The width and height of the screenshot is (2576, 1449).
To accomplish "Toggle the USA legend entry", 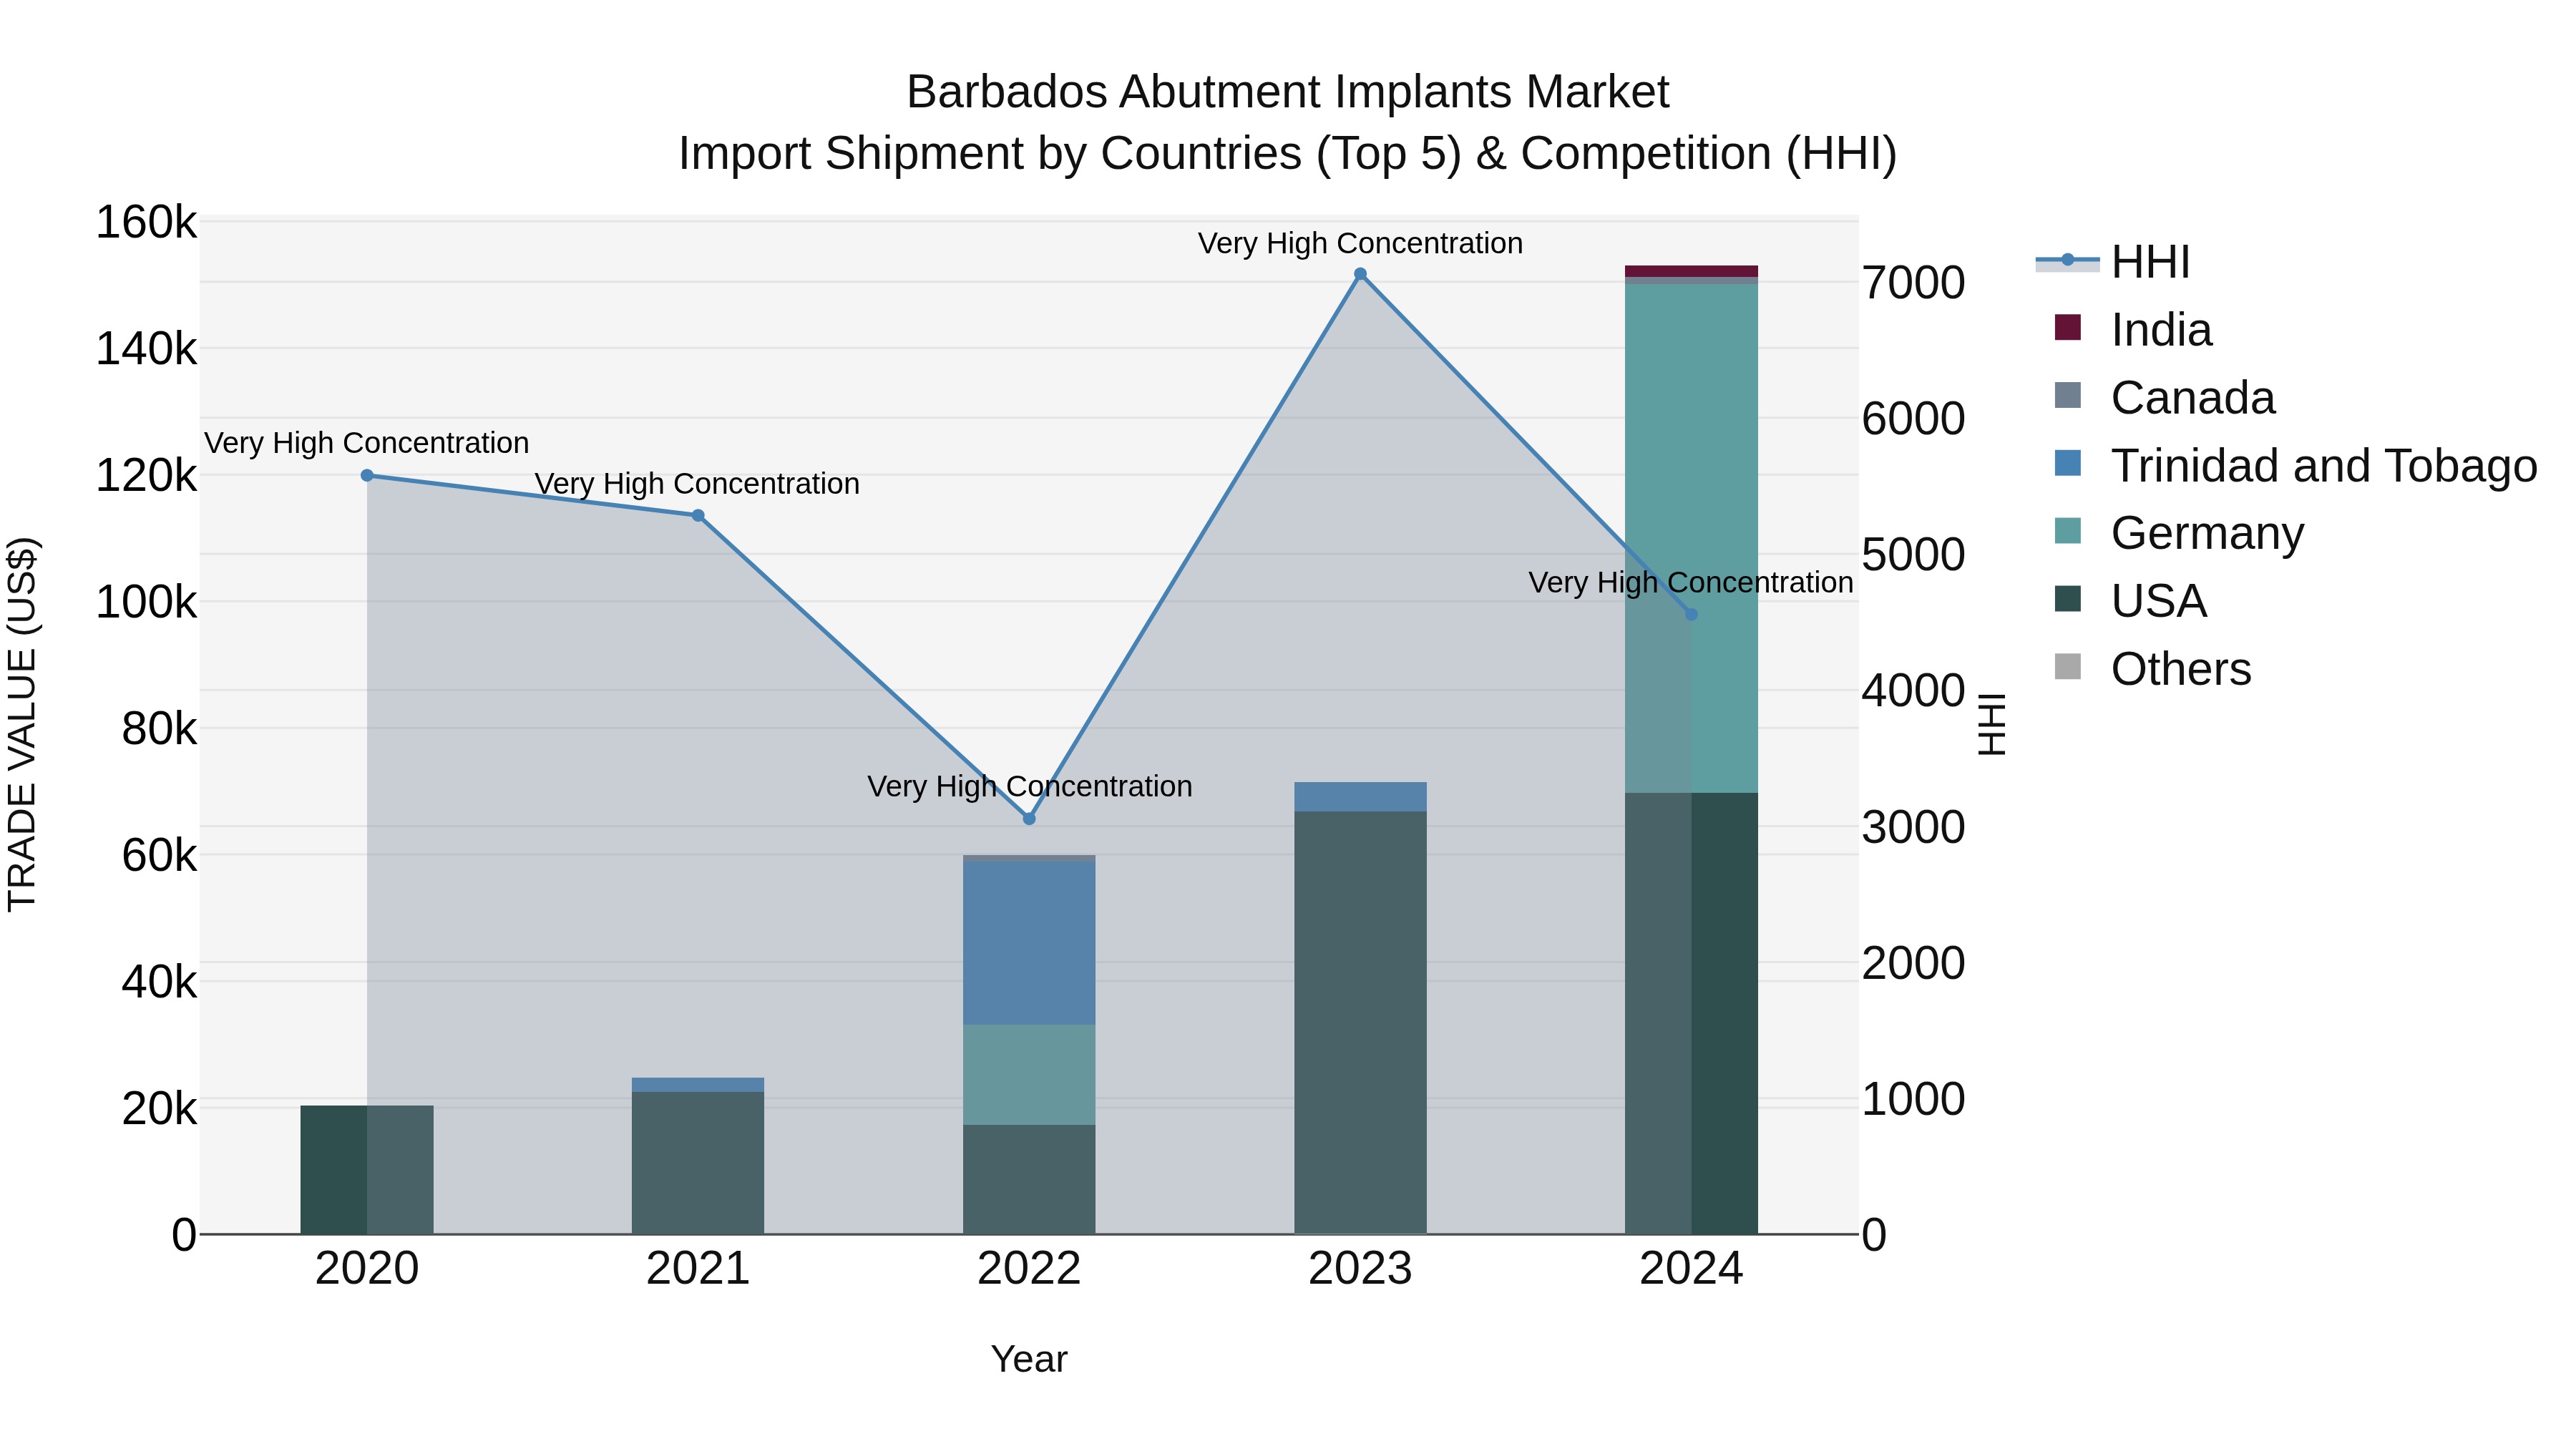I will pos(2130,601).
